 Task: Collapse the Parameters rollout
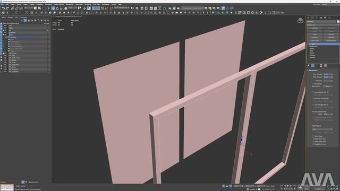(323, 71)
